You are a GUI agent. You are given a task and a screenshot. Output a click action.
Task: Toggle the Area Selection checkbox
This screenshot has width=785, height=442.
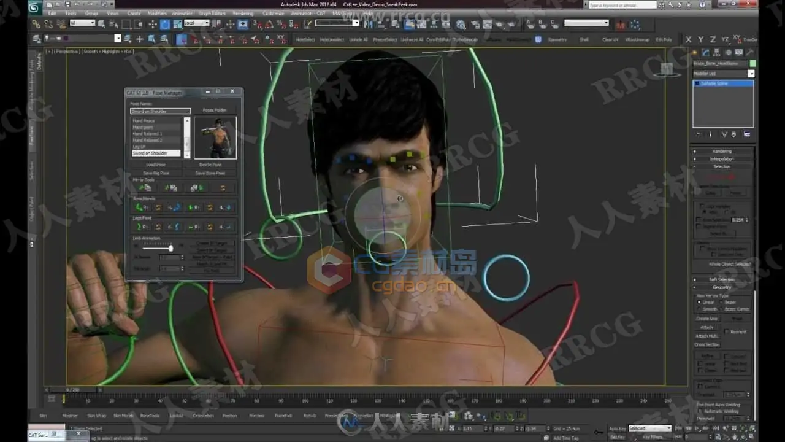pos(699,219)
